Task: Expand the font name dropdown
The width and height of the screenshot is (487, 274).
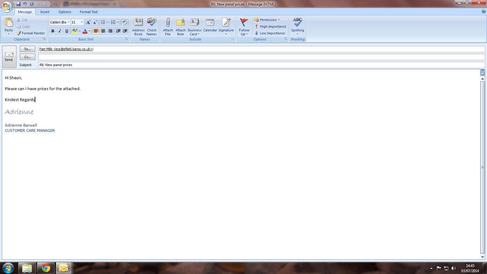Action: [68, 22]
